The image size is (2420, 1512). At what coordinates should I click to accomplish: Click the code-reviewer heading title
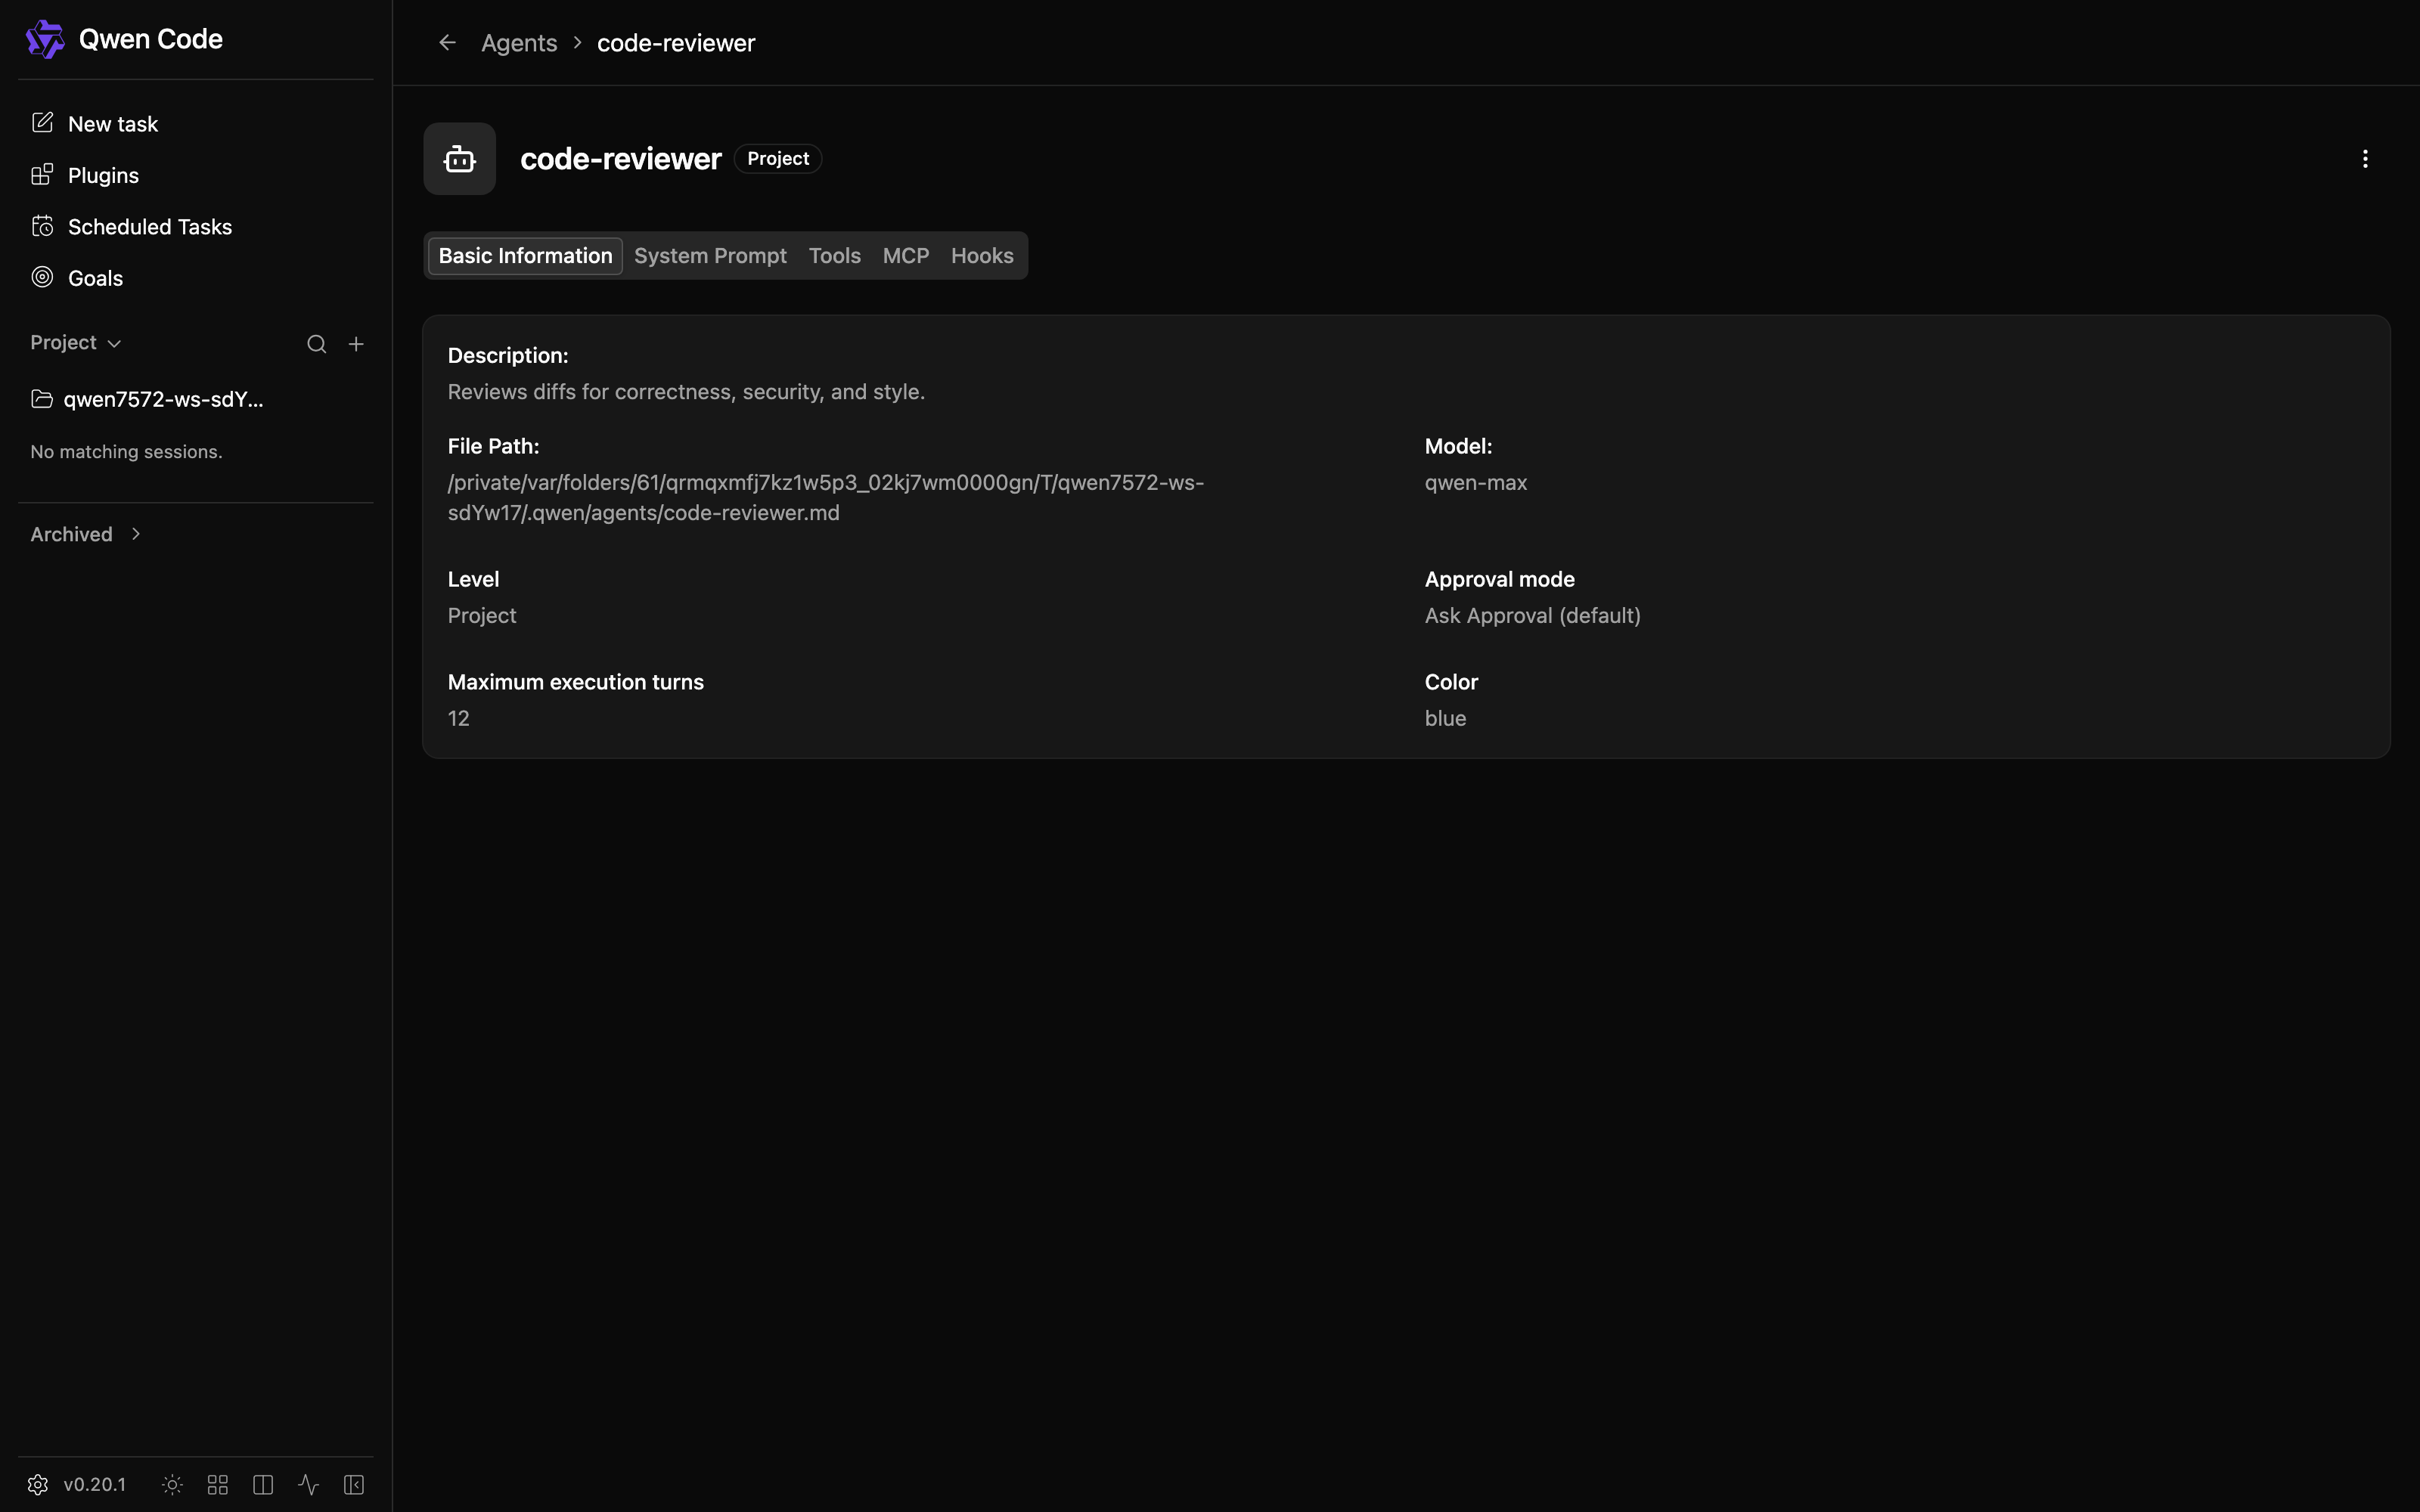click(x=621, y=159)
